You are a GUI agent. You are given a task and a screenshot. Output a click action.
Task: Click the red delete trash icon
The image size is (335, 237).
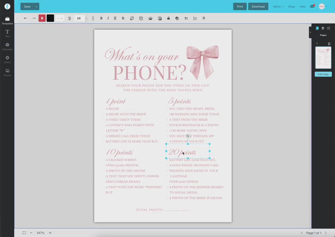pyautogui.click(x=42, y=18)
